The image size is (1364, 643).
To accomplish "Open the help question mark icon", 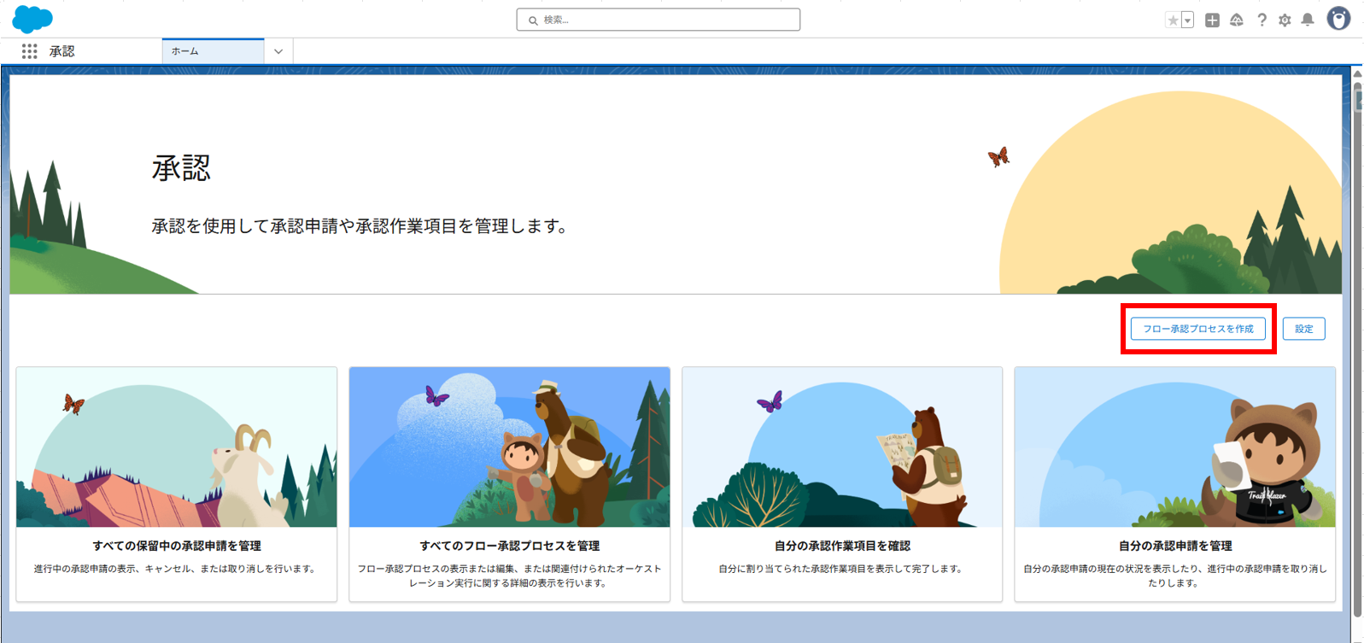I will point(1262,20).
